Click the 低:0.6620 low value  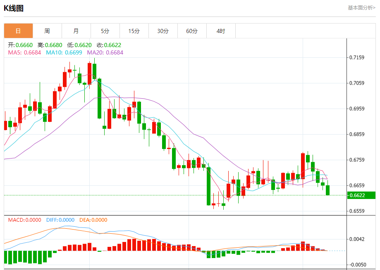click(x=79, y=45)
